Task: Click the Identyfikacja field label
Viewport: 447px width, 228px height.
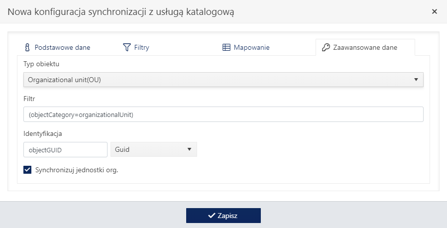Action: tap(42, 134)
